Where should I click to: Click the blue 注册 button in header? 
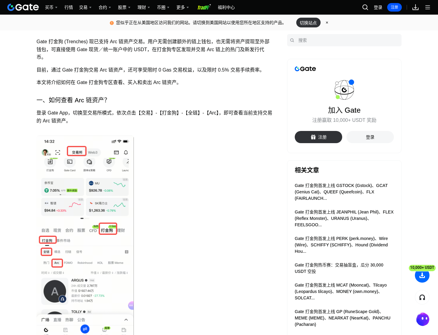pos(395,7)
